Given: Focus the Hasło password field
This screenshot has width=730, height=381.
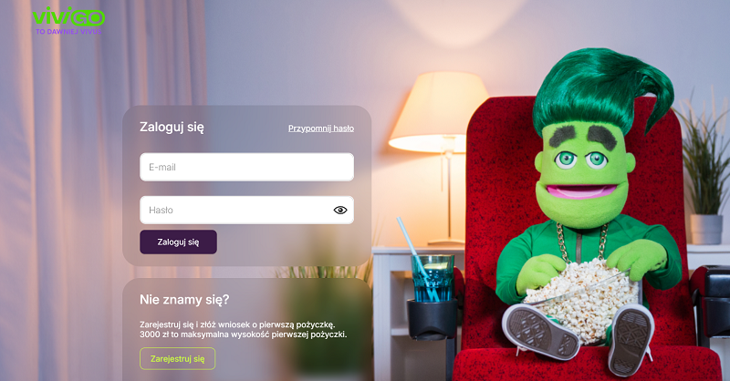Looking at the screenshot, I should tap(246, 210).
